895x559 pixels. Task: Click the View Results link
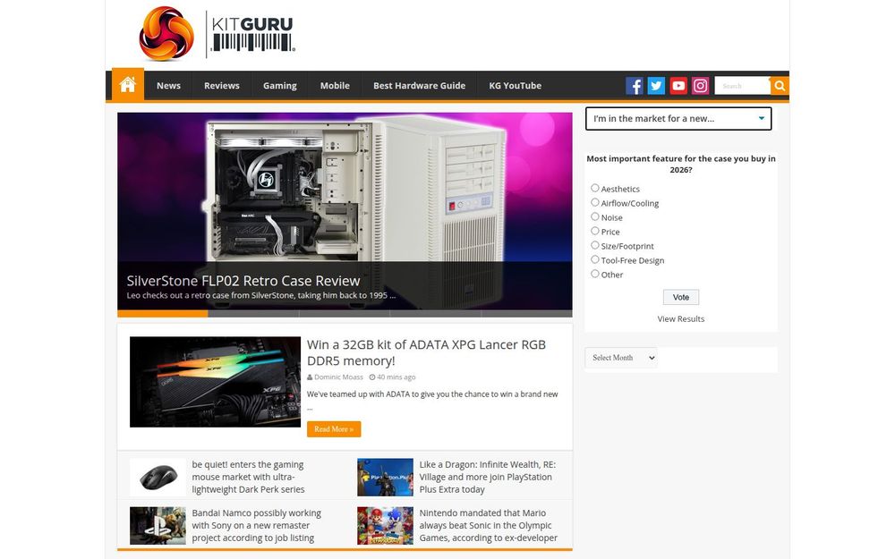click(x=680, y=319)
